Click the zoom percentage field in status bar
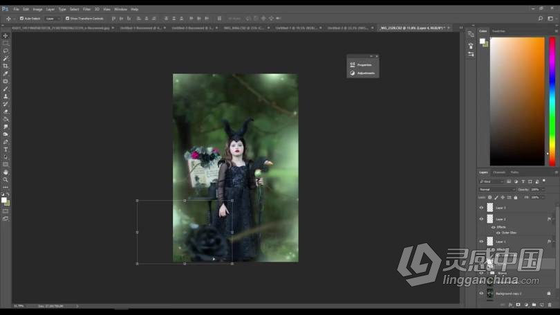This screenshot has width=560, height=315. coord(19,306)
